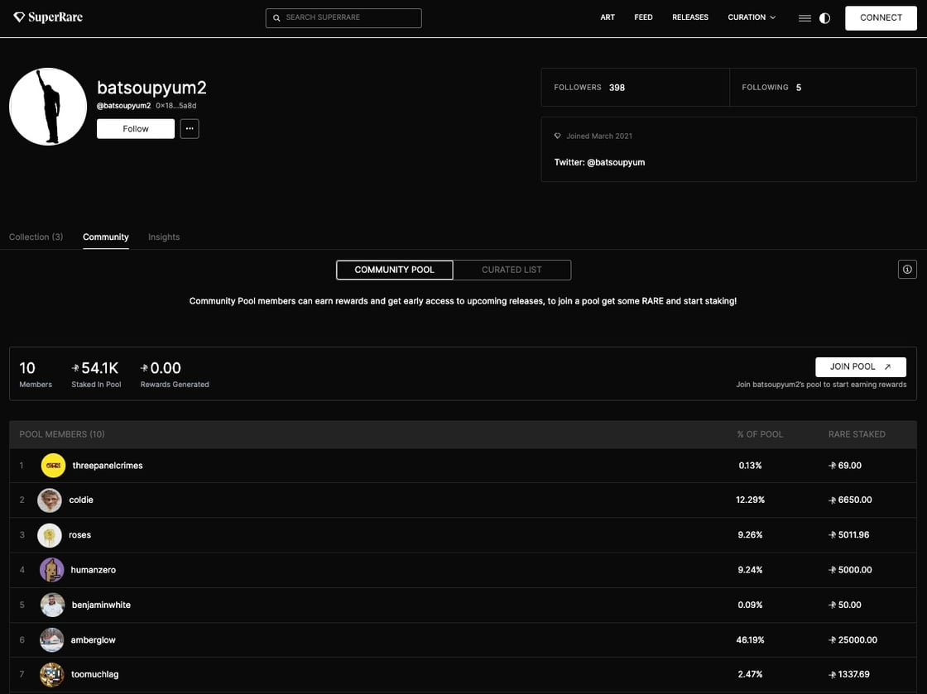Click coldie's avatar icon
The height and width of the screenshot is (694, 927).
tap(50, 500)
